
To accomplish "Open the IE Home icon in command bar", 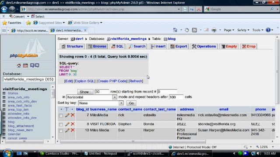I will click(175, 30).
